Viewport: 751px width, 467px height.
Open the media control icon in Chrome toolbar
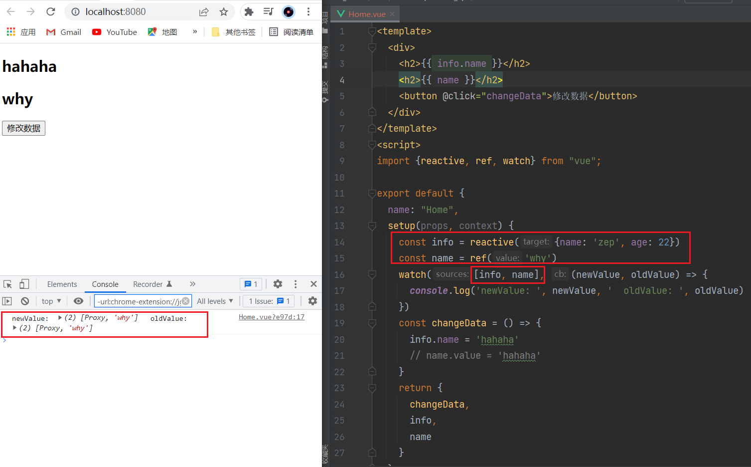(269, 11)
